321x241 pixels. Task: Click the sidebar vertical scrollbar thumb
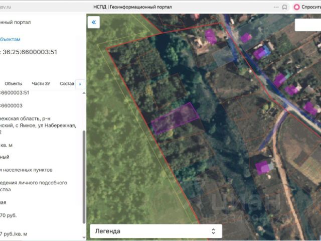coord(84,177)
